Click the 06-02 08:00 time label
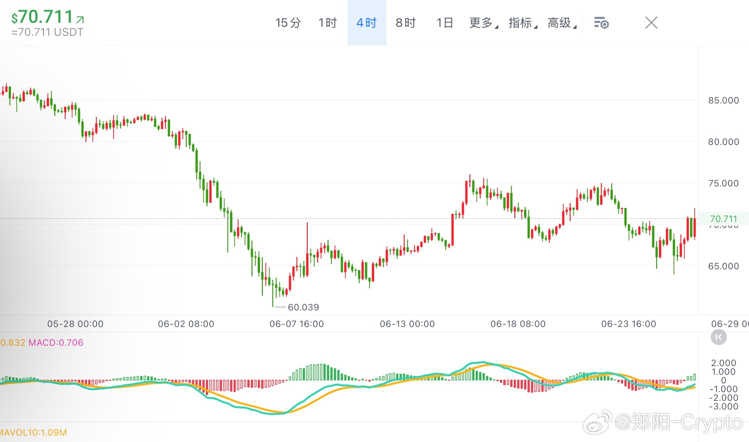The width and height of the screenshot is (749, 442). click(x=186, y=324)
